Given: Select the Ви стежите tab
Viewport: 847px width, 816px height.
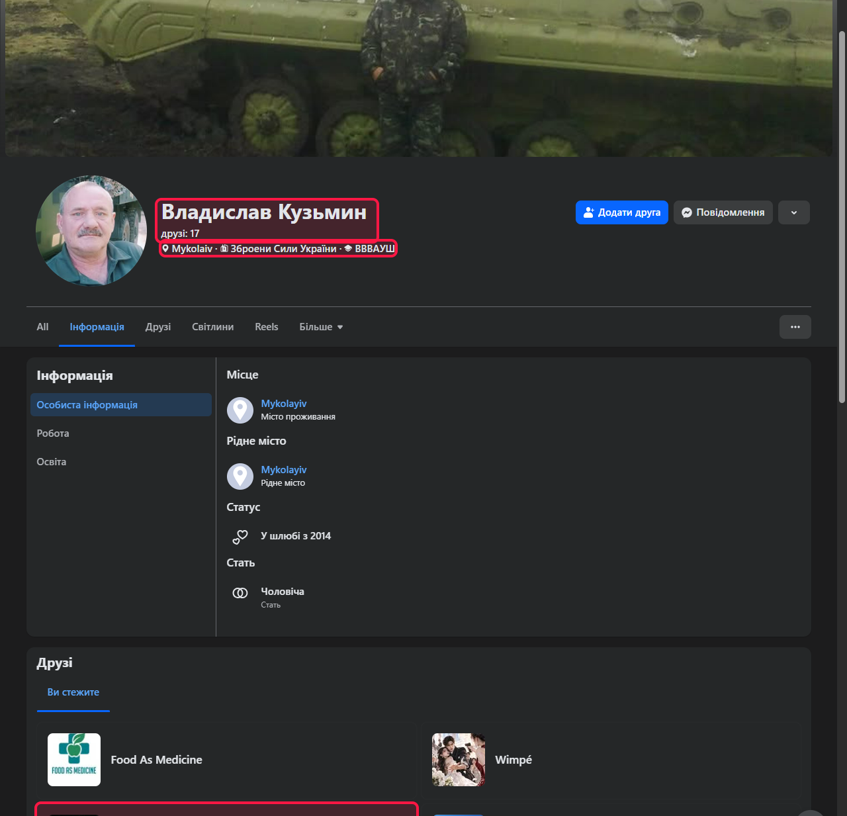Looking at the screenshot, I should [73, 692].
